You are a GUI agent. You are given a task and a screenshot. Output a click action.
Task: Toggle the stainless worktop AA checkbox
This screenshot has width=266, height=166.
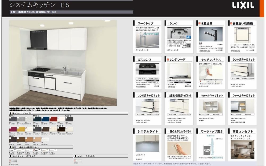(x=10, y=160)
